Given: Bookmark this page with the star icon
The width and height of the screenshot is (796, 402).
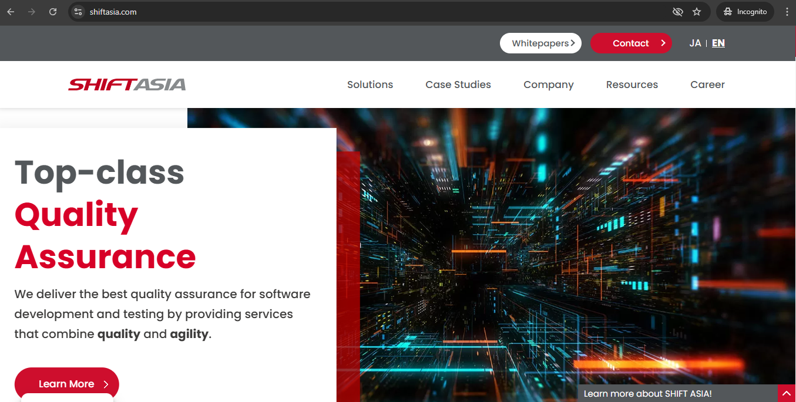Looking at the screenshot, I should point(697,12).
